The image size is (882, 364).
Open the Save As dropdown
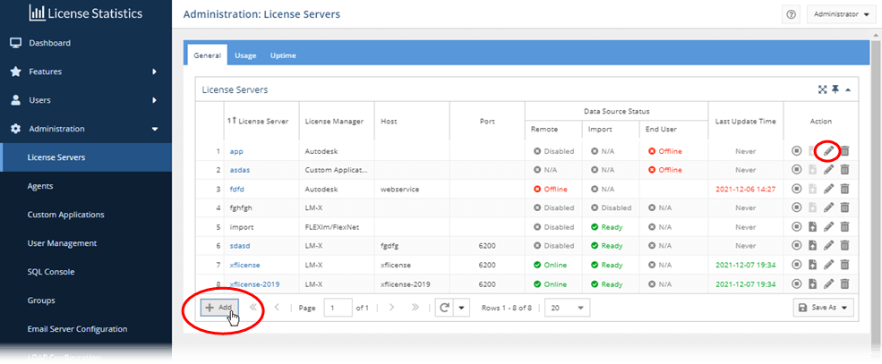click(824, 308)
